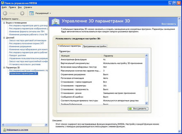Collapse the Параметры 3D tree node
This screenshot has height=134, width=182.
[x=4, y=67]
